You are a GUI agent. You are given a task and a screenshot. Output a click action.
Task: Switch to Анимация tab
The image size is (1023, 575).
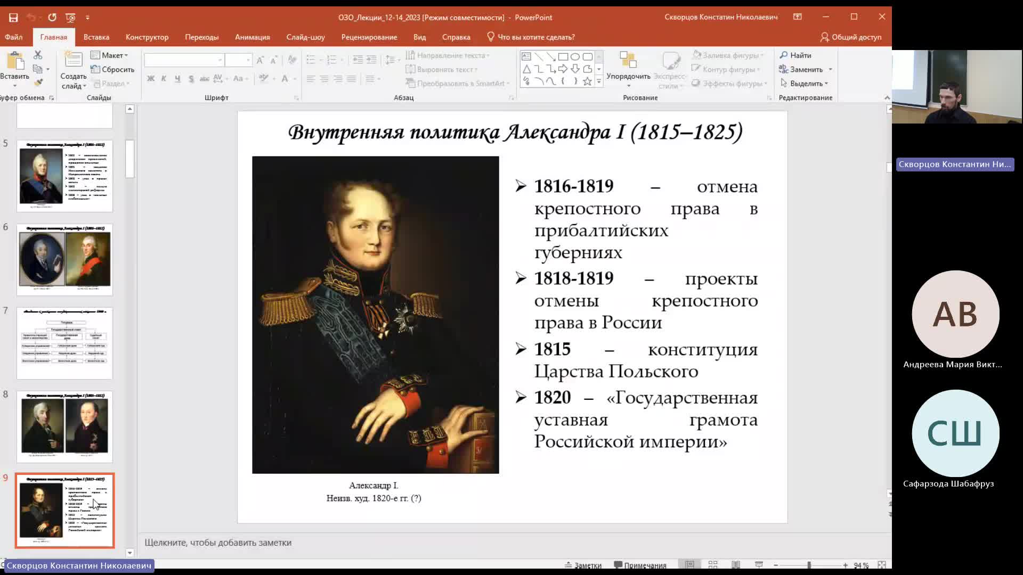(x=253, y=37)
